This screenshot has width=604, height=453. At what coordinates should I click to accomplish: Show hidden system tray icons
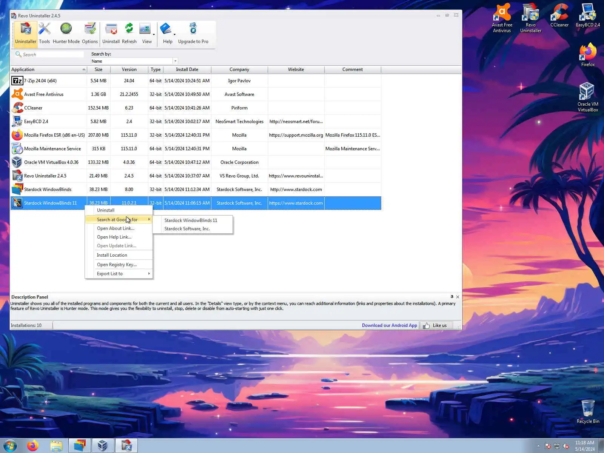click(x=538, y=446)
